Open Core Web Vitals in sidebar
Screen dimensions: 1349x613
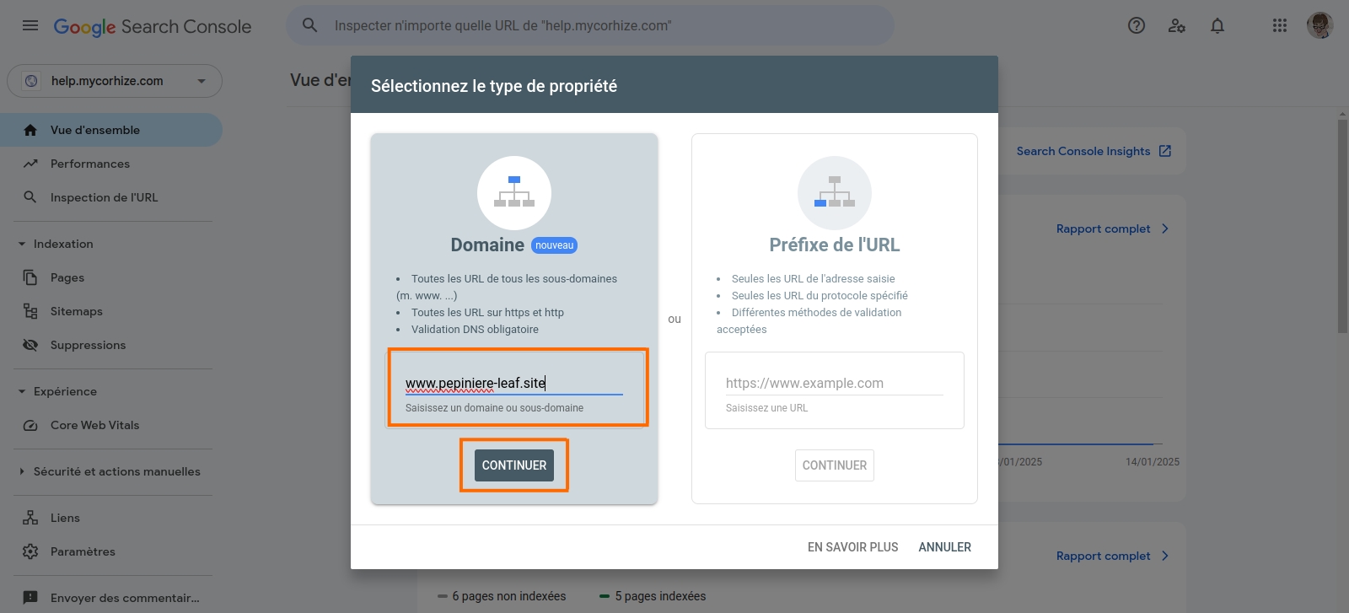pyautogui.click(x=111, y=425)
